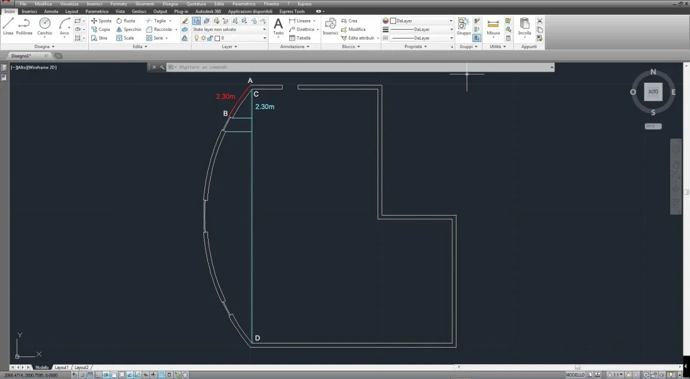Click the layer 0 white color square
This screenshot has width=690, height=379.
tap(217, 38)
